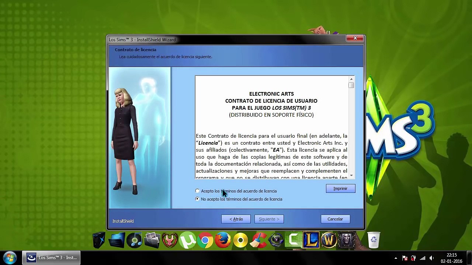Open the red heart emblem dock icon

click(x=170, y=241)
